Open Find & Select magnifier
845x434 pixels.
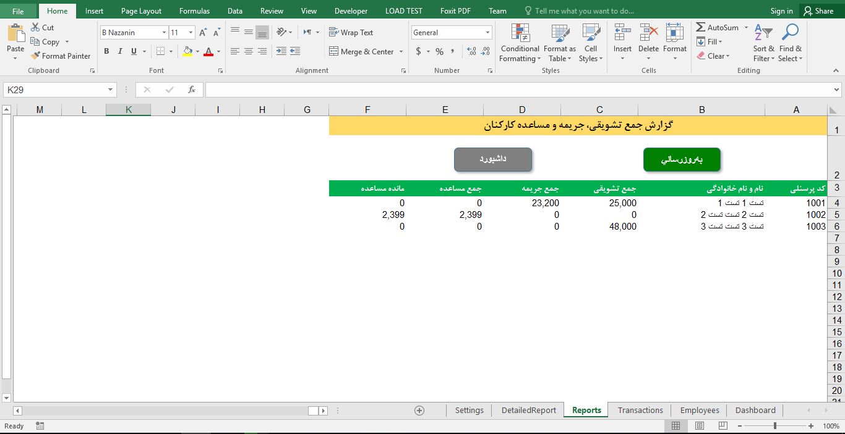pyautogui.click(x=791, y=43)
